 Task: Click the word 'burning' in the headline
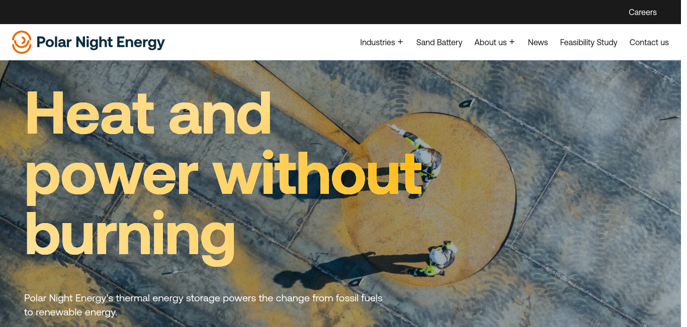tap(130, 237)
